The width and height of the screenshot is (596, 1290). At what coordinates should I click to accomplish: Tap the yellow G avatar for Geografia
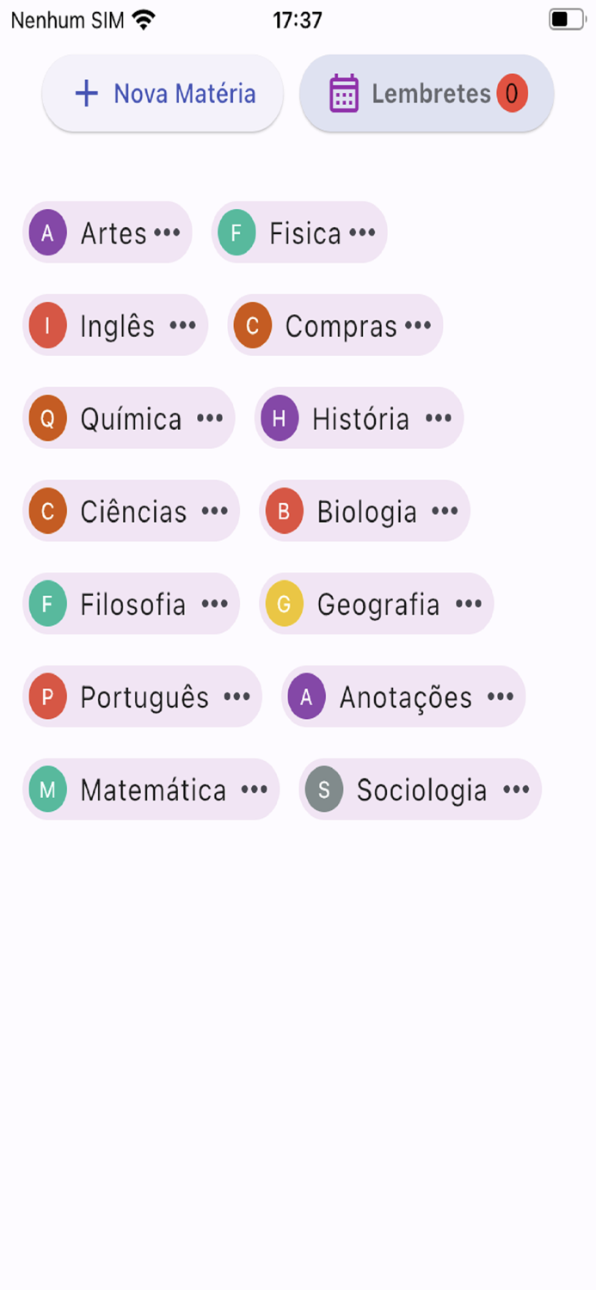285,604
